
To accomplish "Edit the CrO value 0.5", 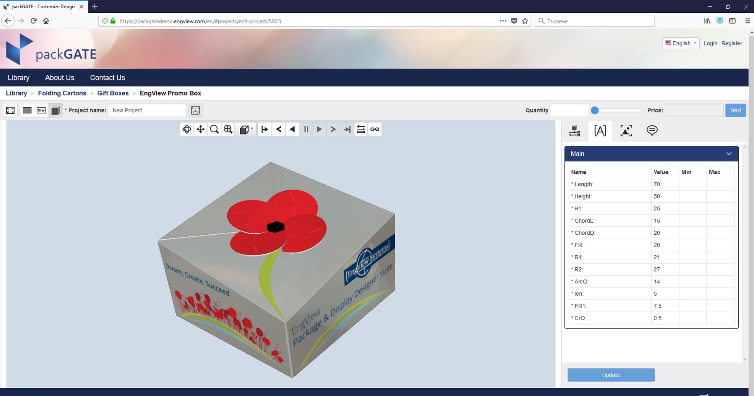I will click(x=665, y=318).
